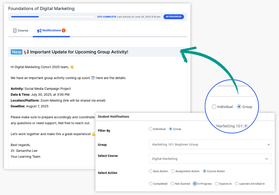The height and width of the screenshot is (195, 279).
Task: Select the Group filter radio button
Action: point(170,129)
